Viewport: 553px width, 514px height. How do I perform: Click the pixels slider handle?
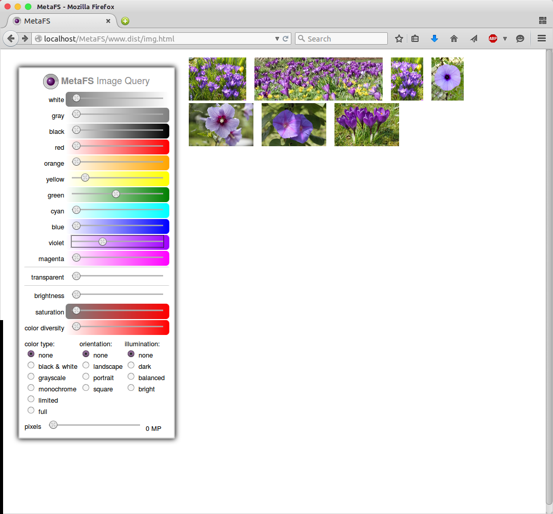tap(53, 425)
